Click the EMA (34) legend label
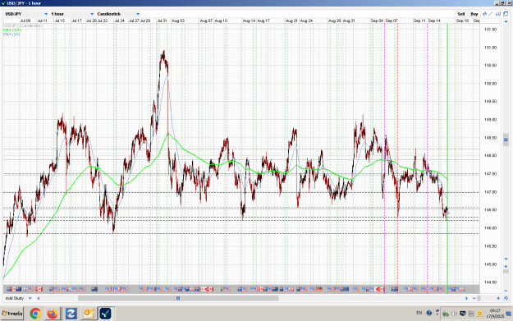Screen dimensions: 513x321 [x=11, y=34]
